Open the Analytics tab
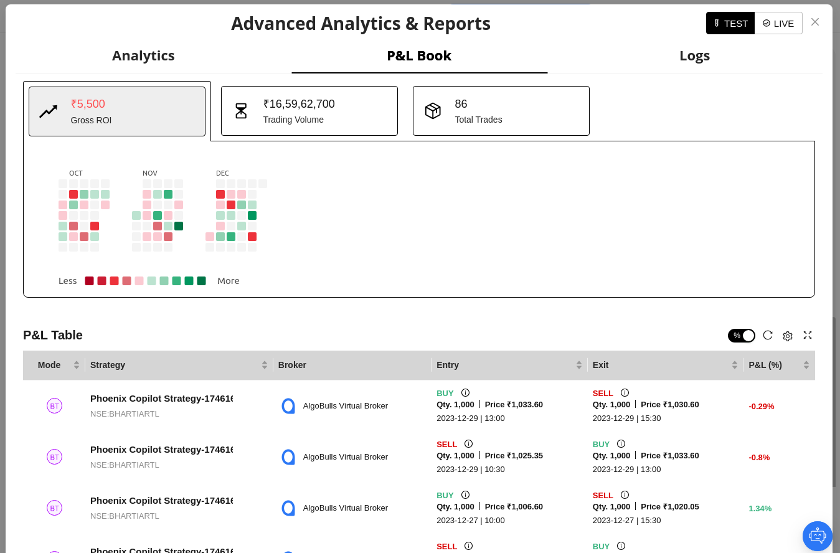Screen dimensions: 840x553 point(143,55)
